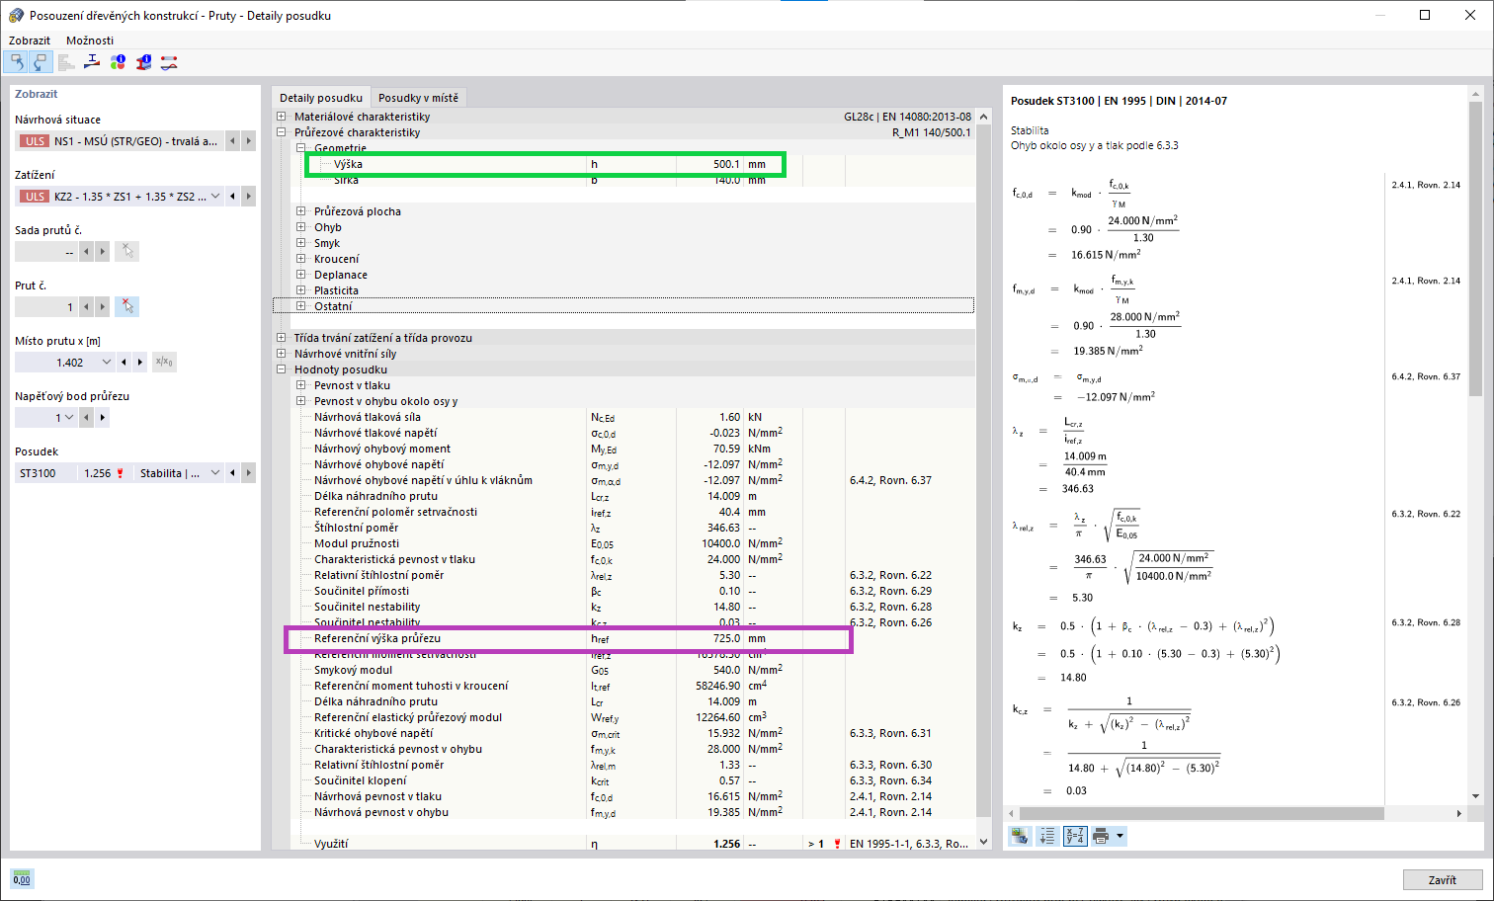Click the printer icon below the formula panel
This screenshot has height=901, width=1494.
coord(1101,836)
